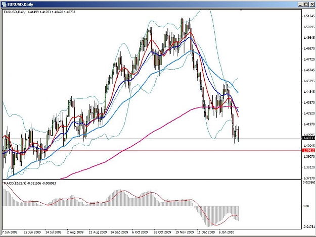Close the EURUSD chart window
This screenshot has width=316, height=237.
point(312,4)
